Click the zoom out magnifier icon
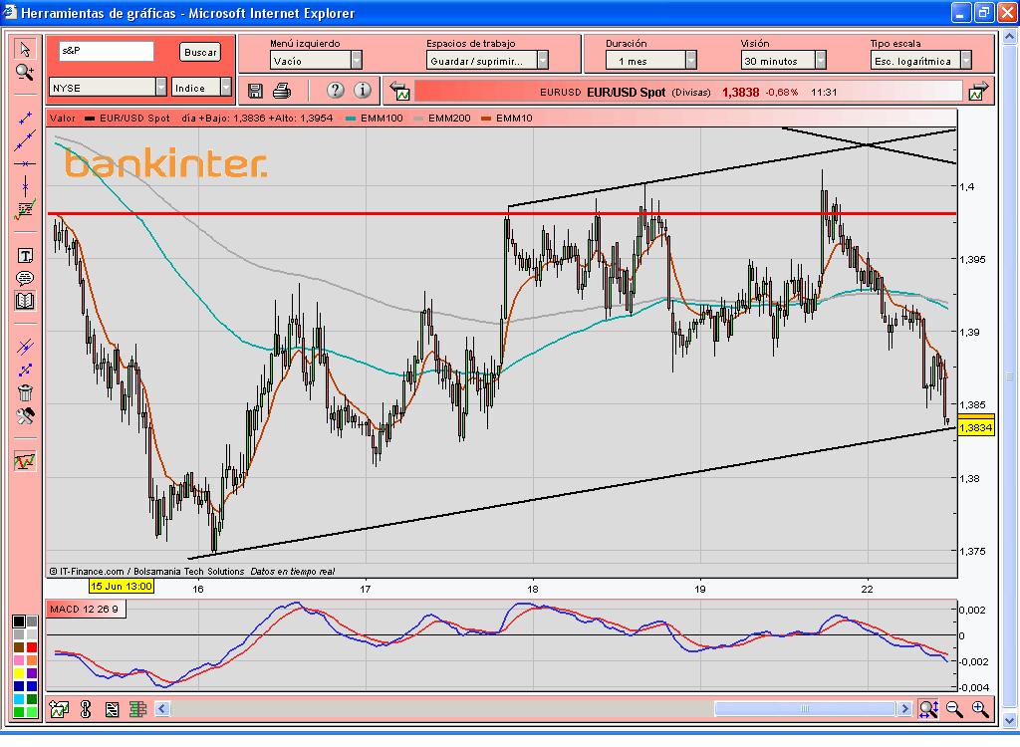Image resolution: width=1020 pixels, height=747 pixels. (x=954, y=709)
